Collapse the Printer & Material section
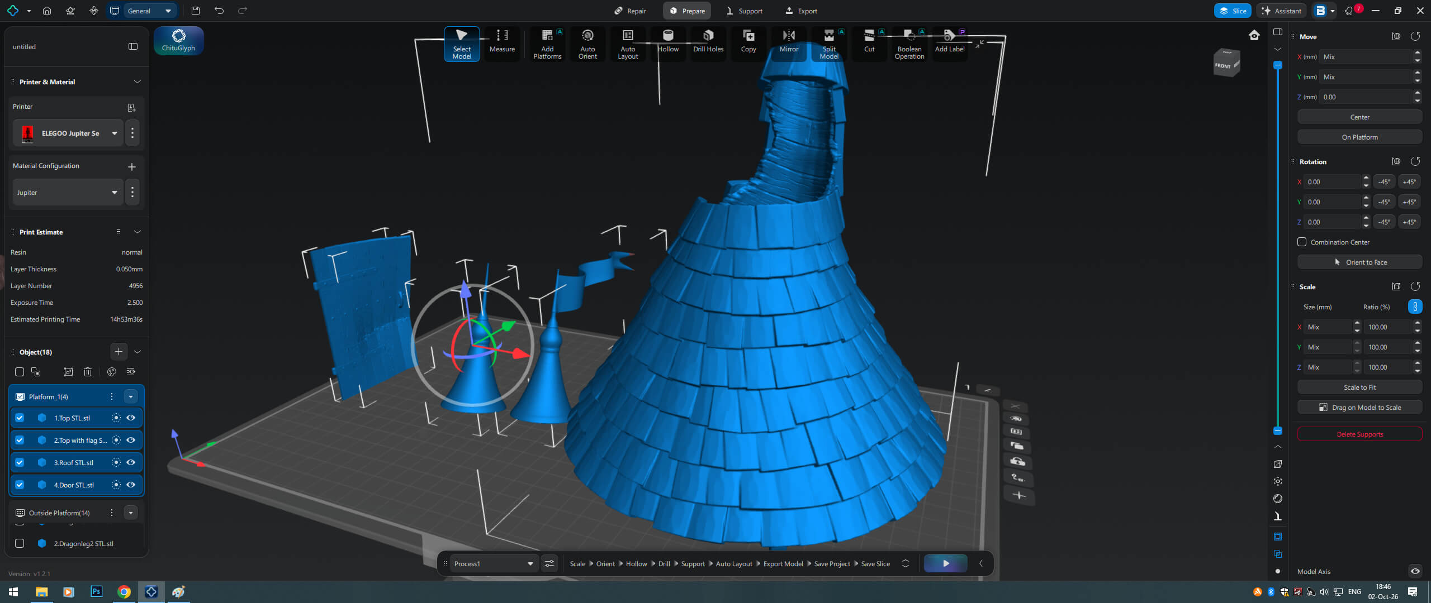Screen dimensions: 1431x603 pos(137,82)
